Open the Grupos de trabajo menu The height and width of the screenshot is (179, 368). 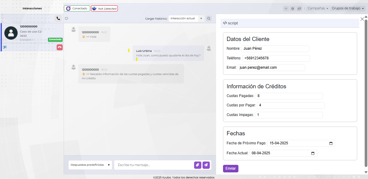348,8
